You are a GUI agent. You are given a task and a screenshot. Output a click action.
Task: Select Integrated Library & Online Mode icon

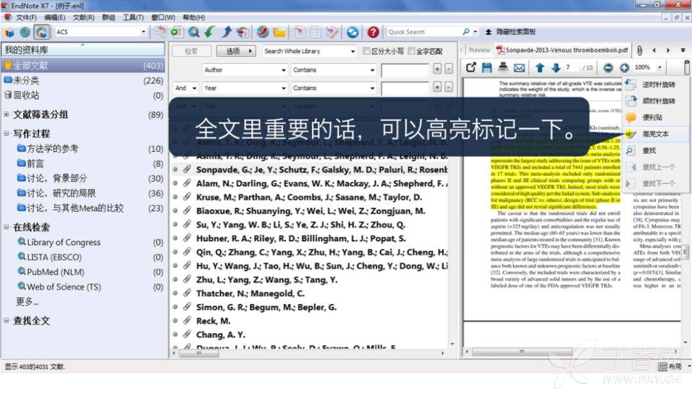[x=42, y=32]
